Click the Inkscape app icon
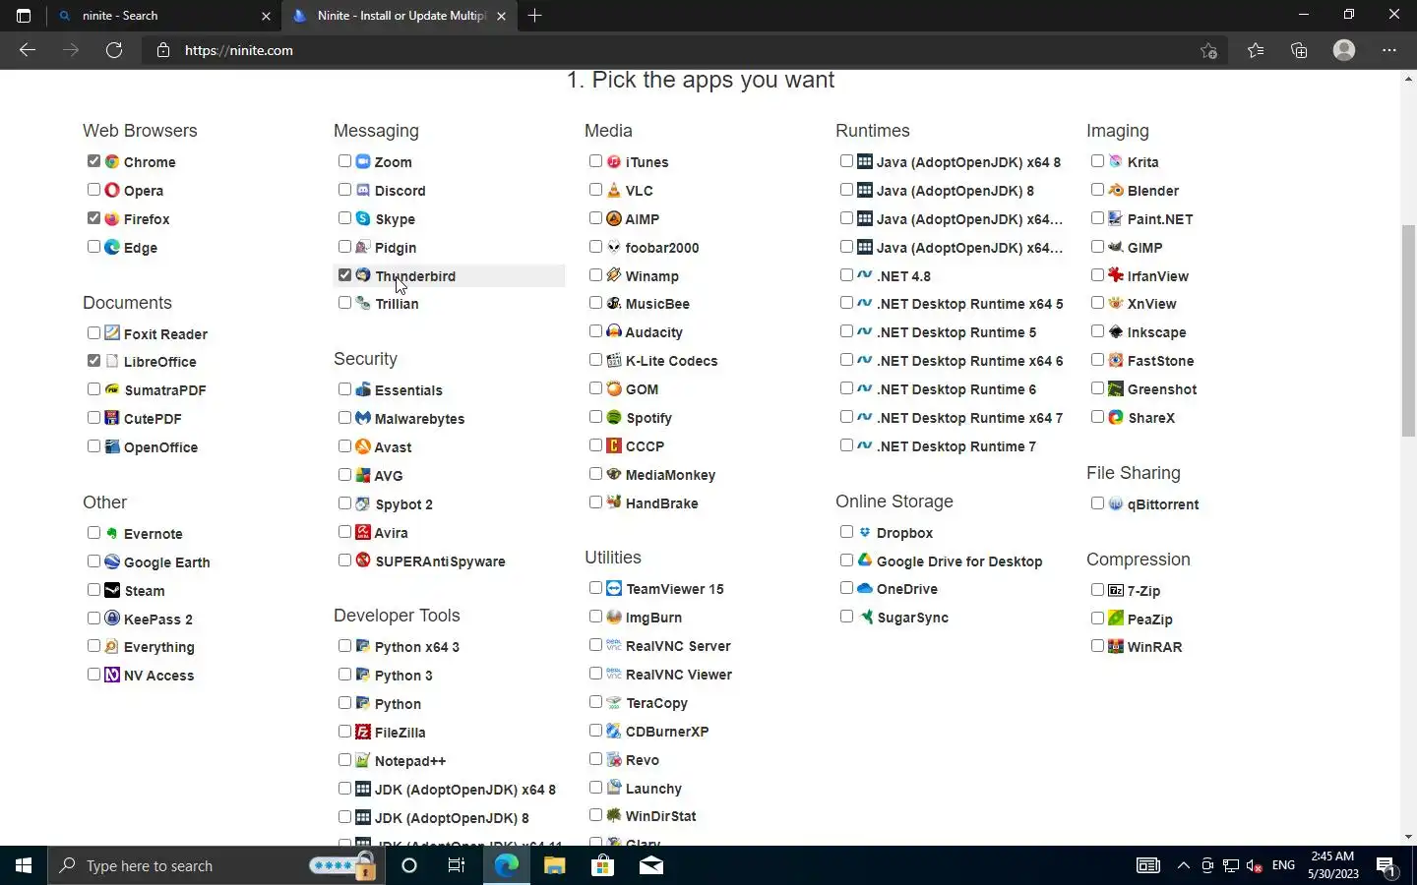 tap(1116, 331)
